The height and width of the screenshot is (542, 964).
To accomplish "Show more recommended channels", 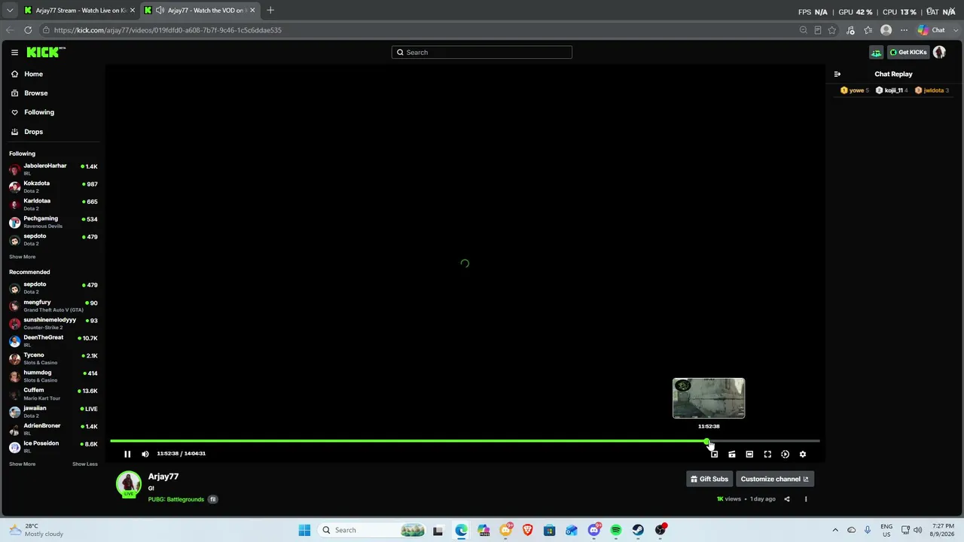I will tap(22, 464).
